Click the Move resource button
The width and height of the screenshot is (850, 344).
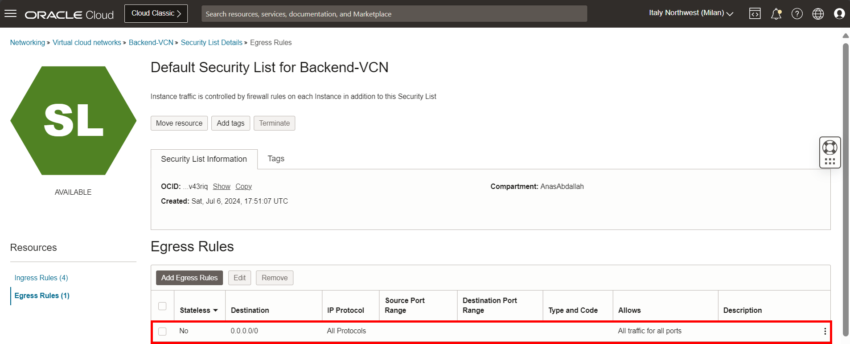(x=179, y=123)
